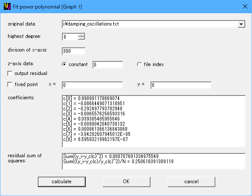This screenshot has width=252, height=196.
Task: Select the damping_oscillations.txt combo box field
Action: point(154,24)
